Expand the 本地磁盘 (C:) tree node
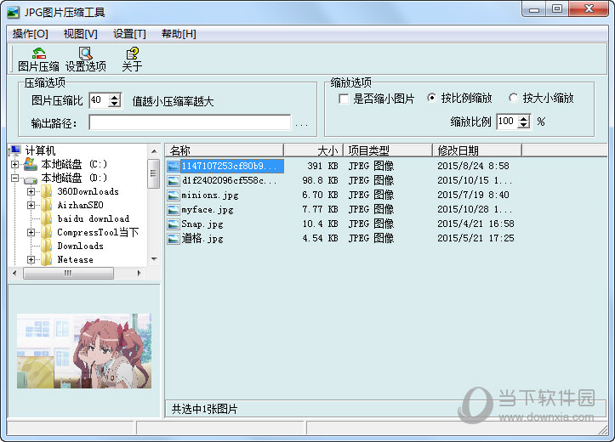This screenshot has width=615, height=442. click(15, 165)
